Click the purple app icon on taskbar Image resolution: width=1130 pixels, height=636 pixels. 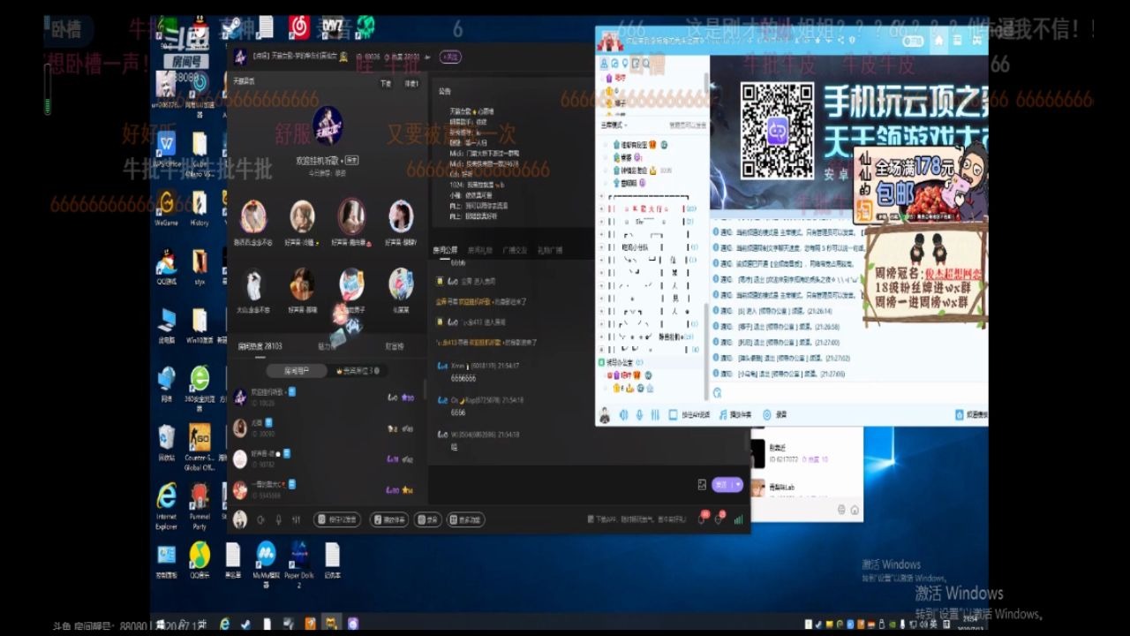[x=353, y=624]
